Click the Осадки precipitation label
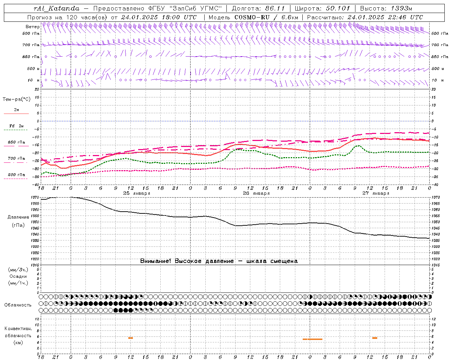 [x=18, y=276]
